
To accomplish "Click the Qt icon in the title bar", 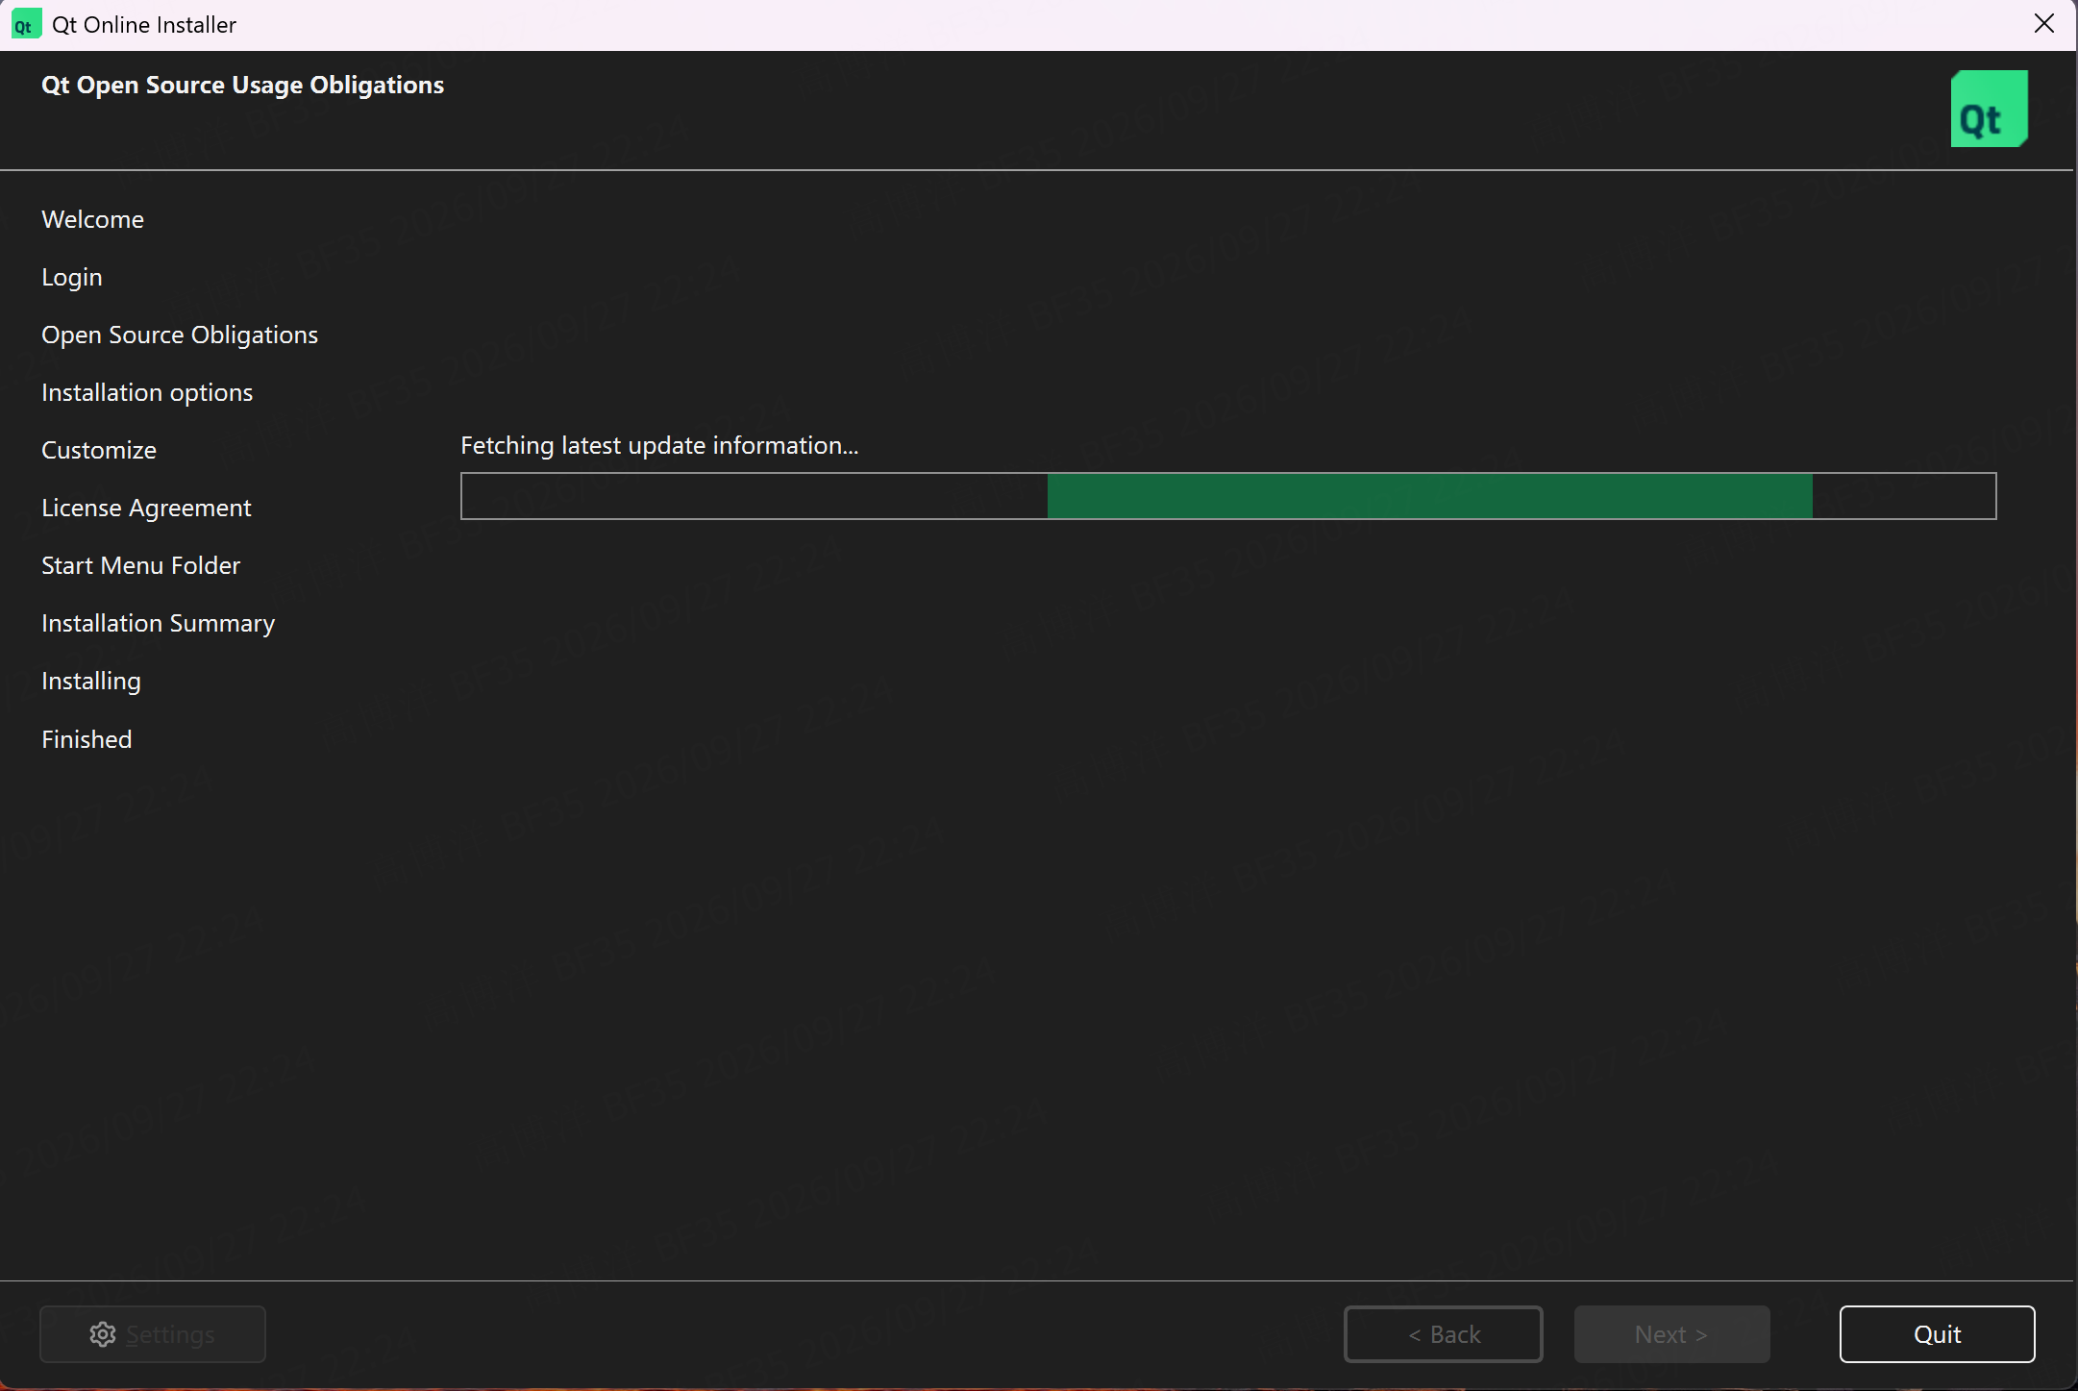I will click(x=25, y=24).
